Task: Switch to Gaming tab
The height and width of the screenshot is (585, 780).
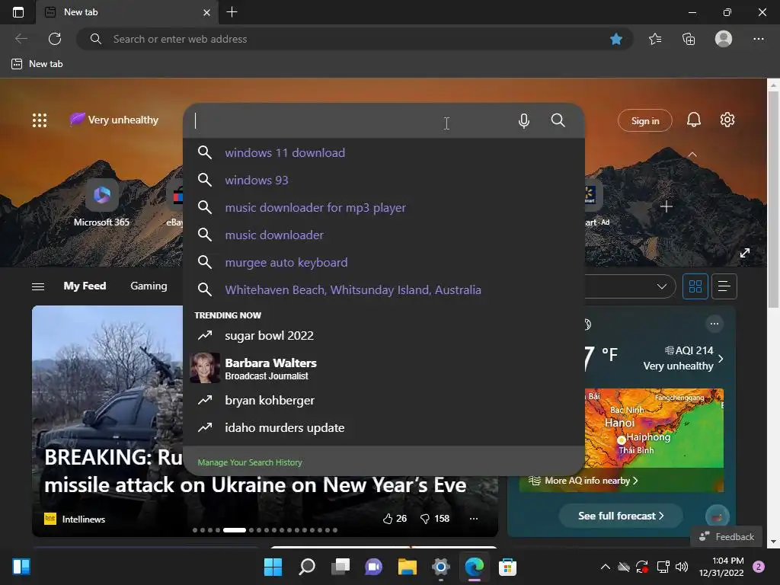Action: (x=149, y=286)
